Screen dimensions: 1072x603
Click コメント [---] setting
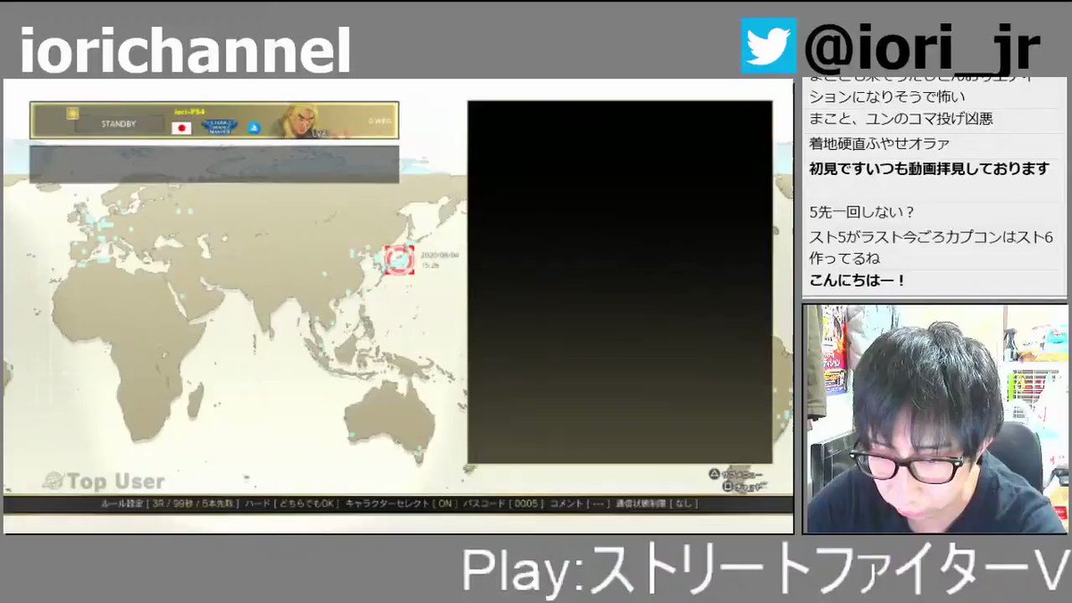tap(579, 504)
